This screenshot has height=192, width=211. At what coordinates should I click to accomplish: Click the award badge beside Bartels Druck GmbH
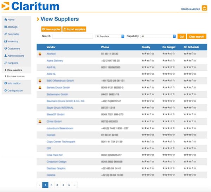coord(40,88)
